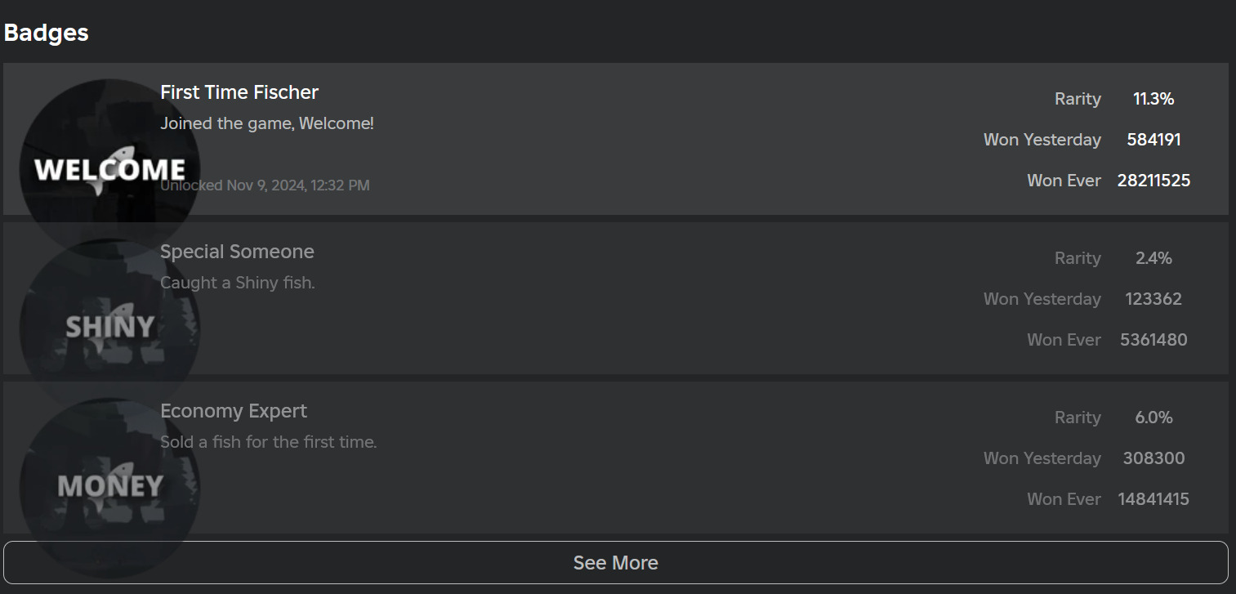The image size is (1236, 594).
Task: Click the 'Joined the game, Welcome!' description
Action: (267, 124)
